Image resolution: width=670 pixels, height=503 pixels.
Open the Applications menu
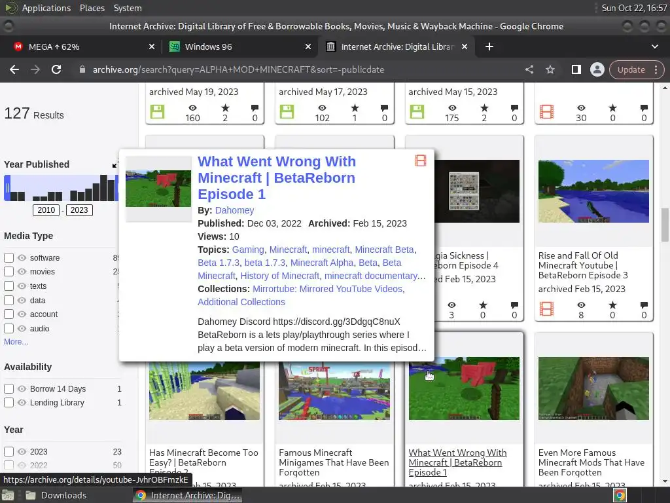coord(46,8)
